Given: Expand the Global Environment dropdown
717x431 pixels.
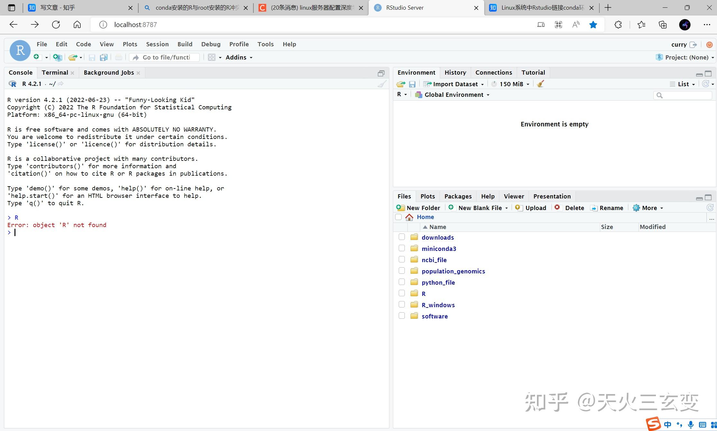Looking at the screenshot, I should [452, 95].
